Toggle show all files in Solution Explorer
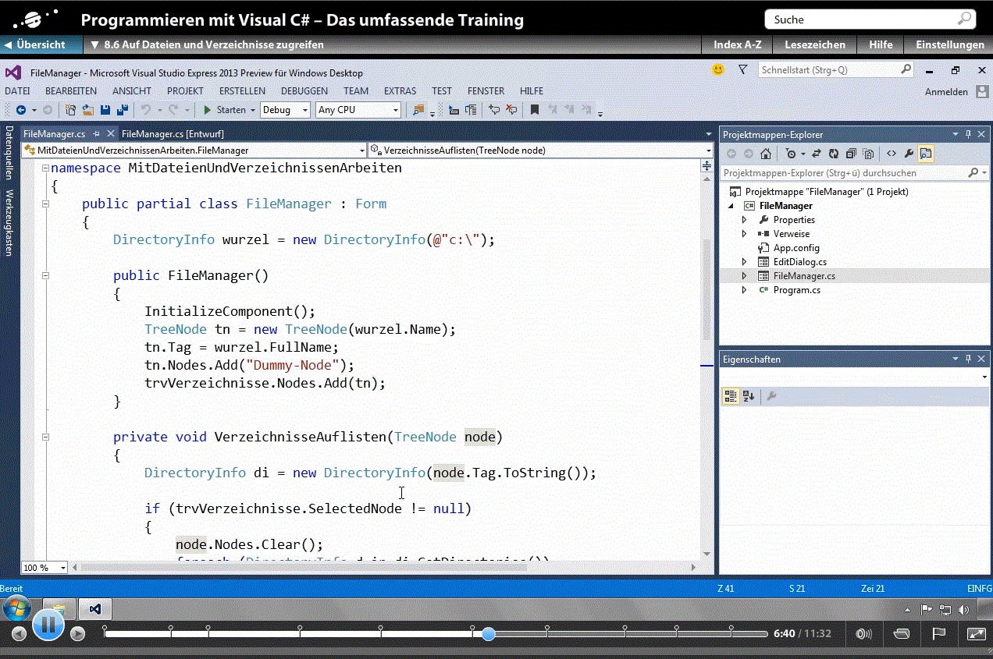The height and width of the screenshot is (659, 993). pos(868,154)
